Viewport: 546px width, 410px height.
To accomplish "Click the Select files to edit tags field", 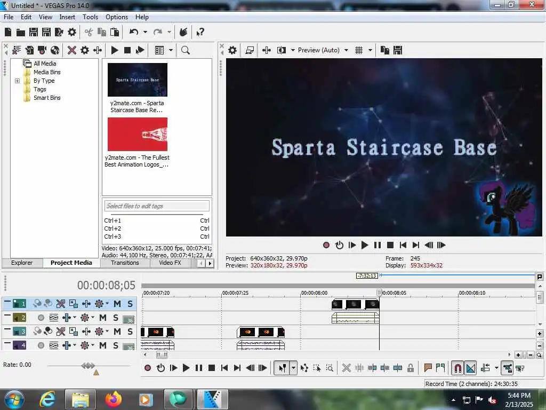I will 157,206.
